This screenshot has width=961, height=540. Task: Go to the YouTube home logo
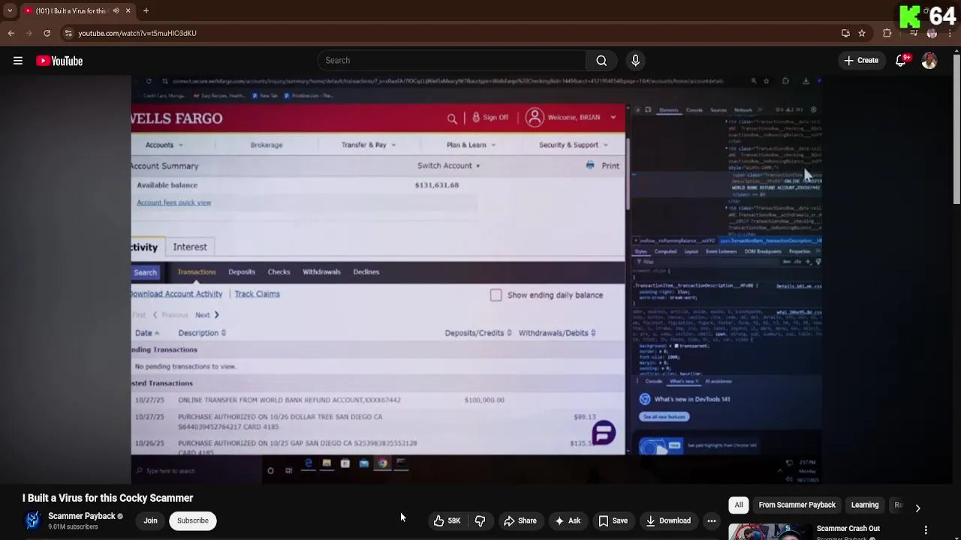pos(59,61)
